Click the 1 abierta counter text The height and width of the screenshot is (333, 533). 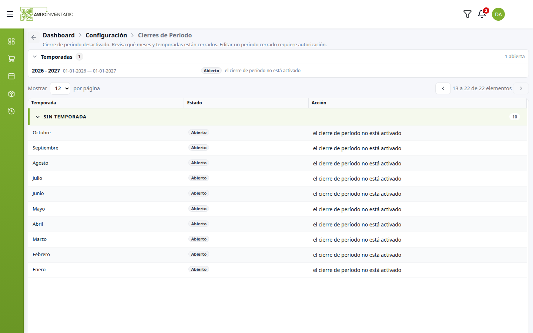point(514,57)
